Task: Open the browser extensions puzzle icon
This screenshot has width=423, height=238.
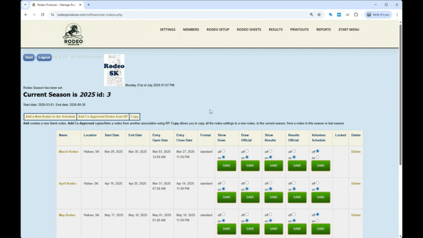Action: [356, 14]
